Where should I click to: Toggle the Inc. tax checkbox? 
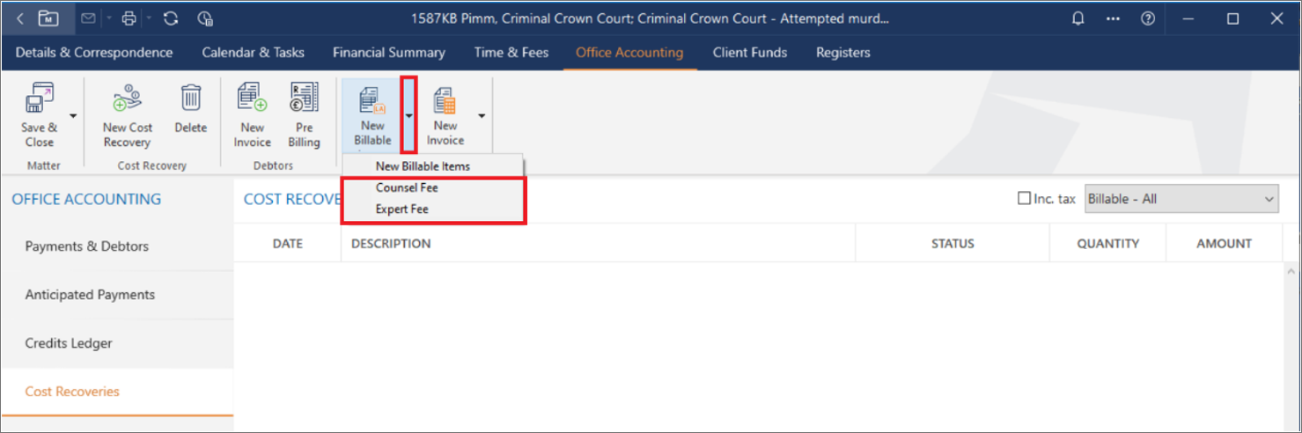point(1024,199)
